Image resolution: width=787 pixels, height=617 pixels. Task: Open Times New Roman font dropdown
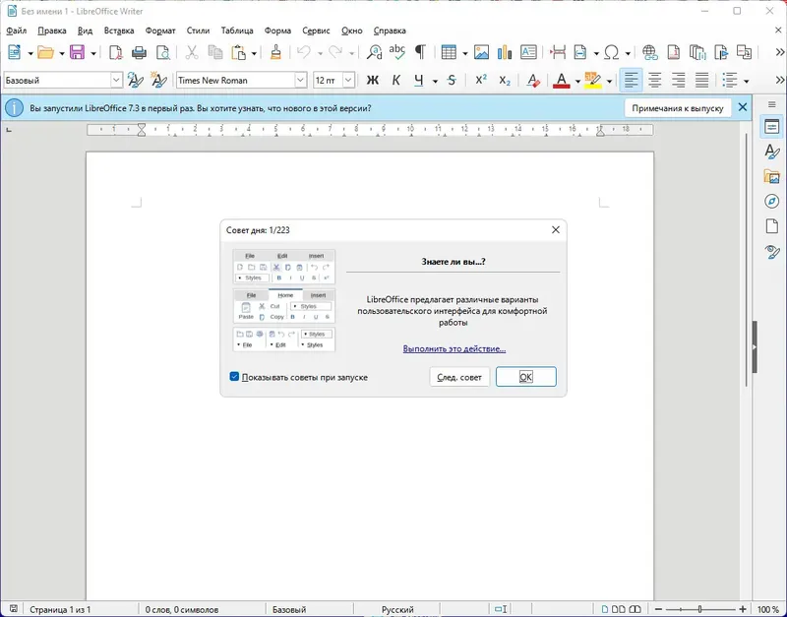pyautogui.click(x=300, y=80)
